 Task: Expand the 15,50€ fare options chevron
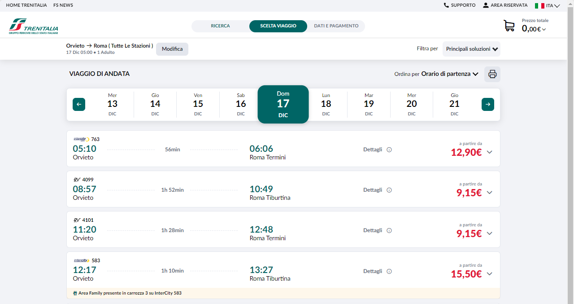point(490,274)
